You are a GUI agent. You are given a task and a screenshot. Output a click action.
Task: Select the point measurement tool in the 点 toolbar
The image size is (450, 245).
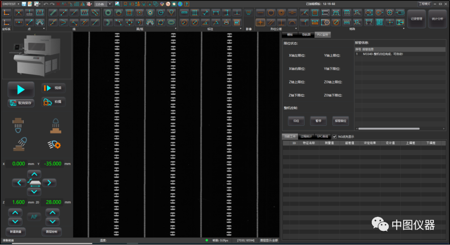pos(18,13)
